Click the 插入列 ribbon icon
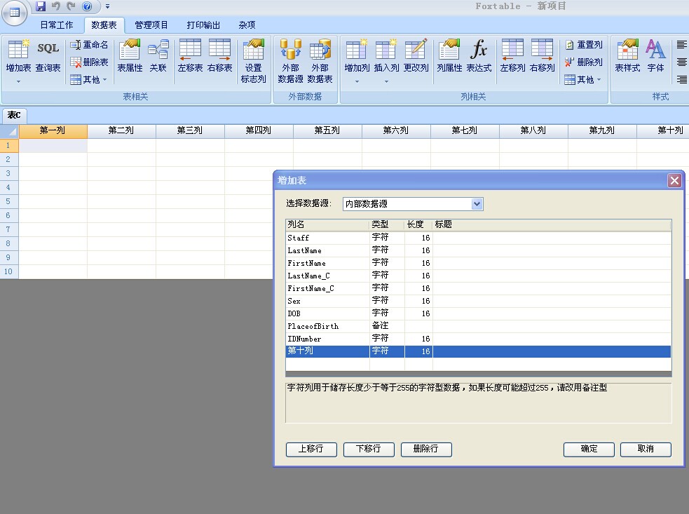The image size is (689, 514). pyautogui.click(x=386, y=55)
